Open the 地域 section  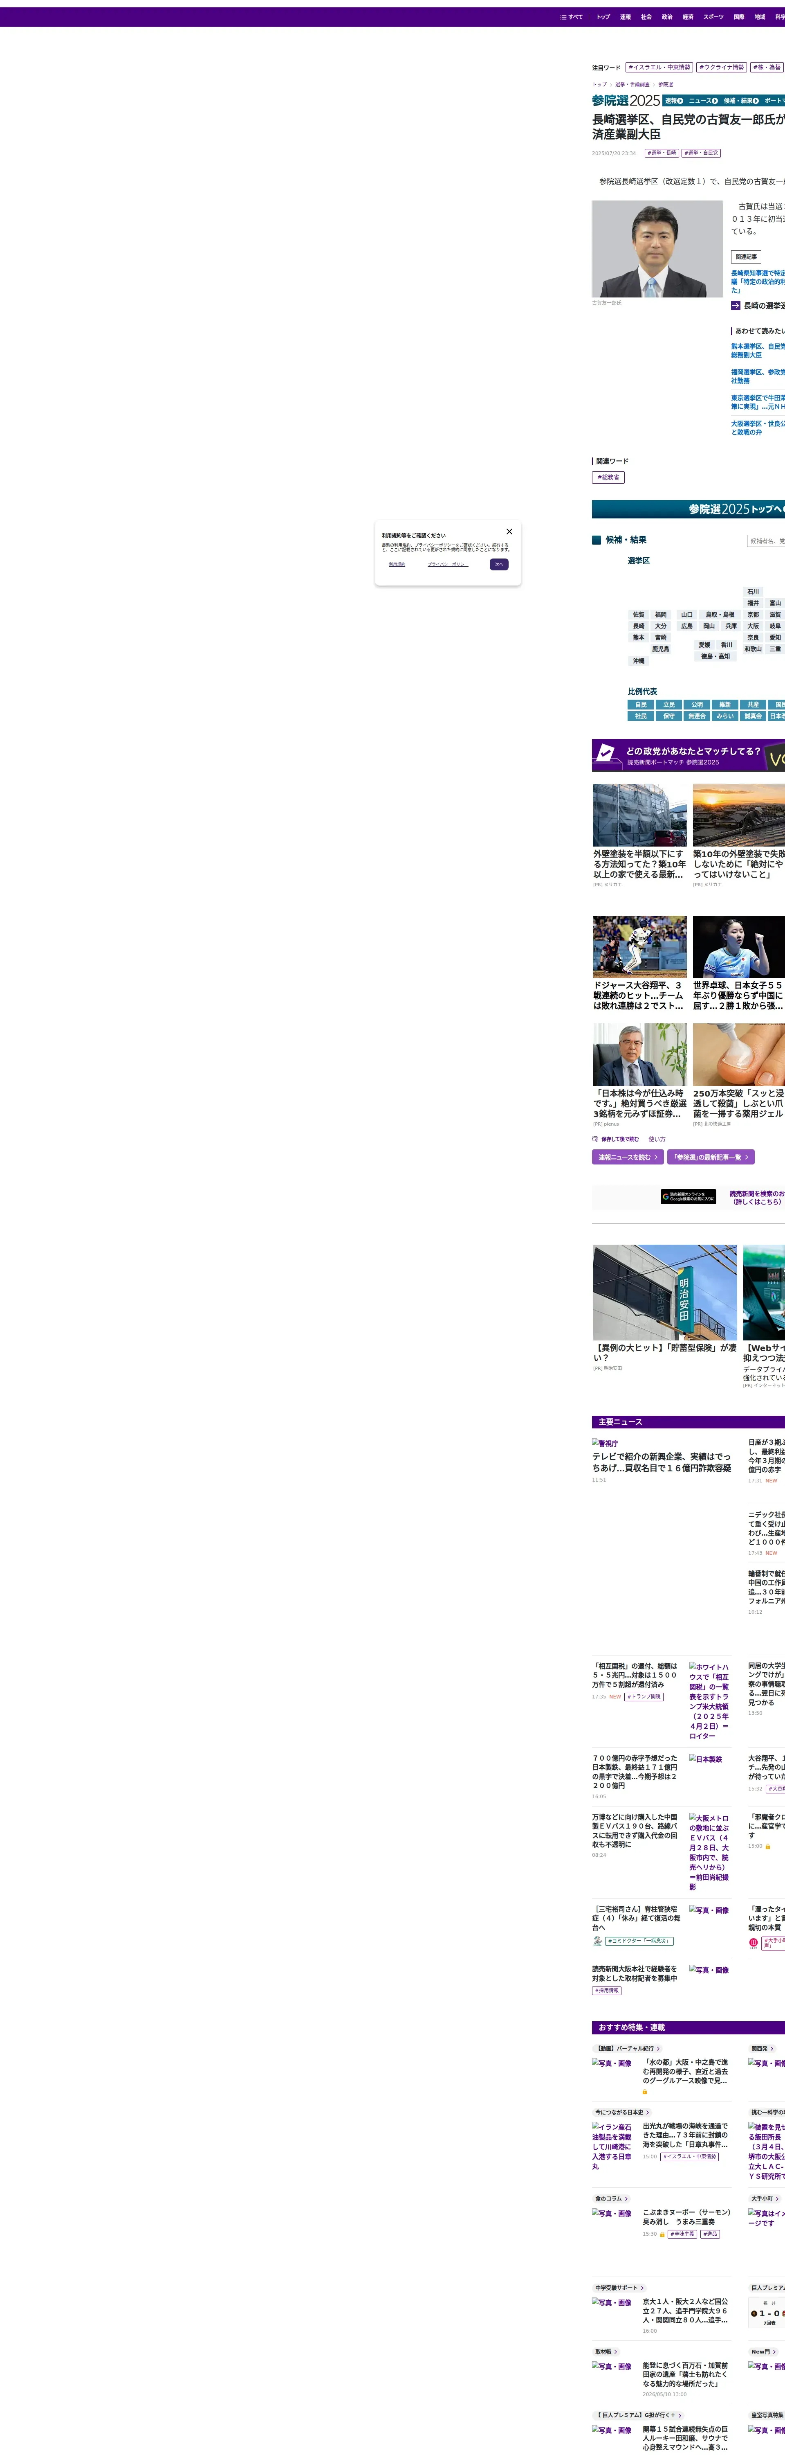click(x=760, y=17)
